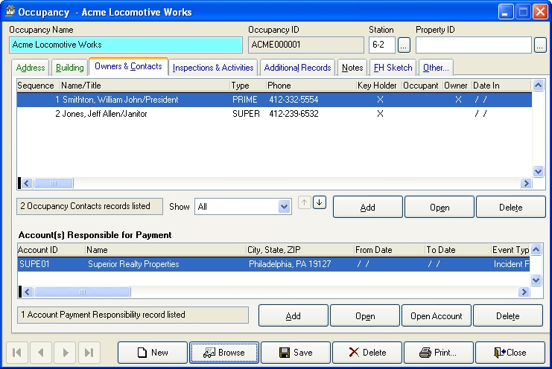Switch to Inspections & Activities tab
Screen dimensions: 552x369
point(213,68)
